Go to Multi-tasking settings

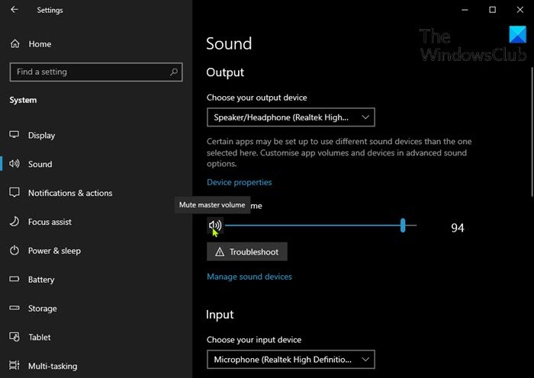[x=52, y=367]
